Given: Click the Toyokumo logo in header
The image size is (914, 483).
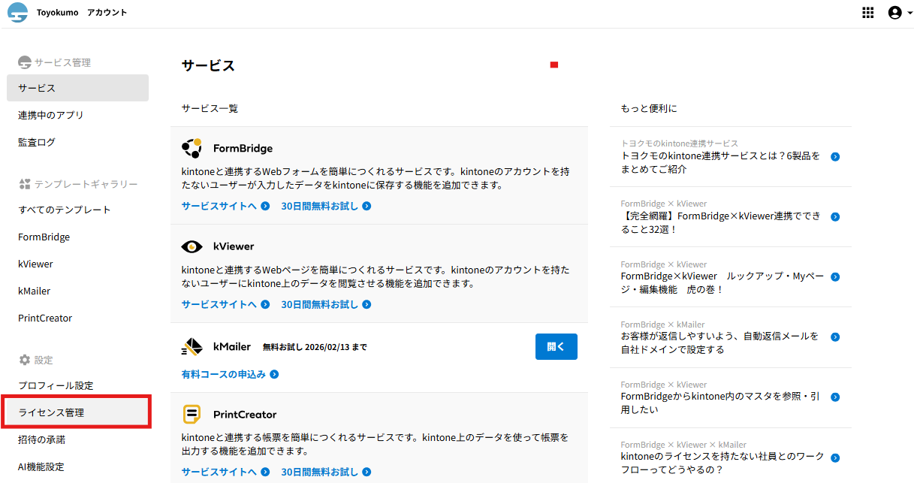Looking at the screenshot, I should 17,13.
